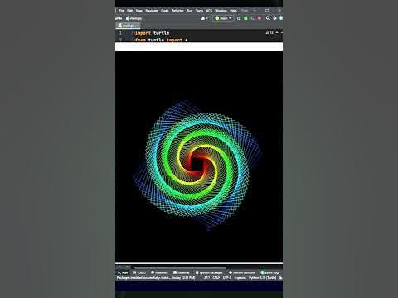The height and width of the screenshot is (298, 398).
Task: Open the Python Console tool window
Action: click(x=242, y=272)
